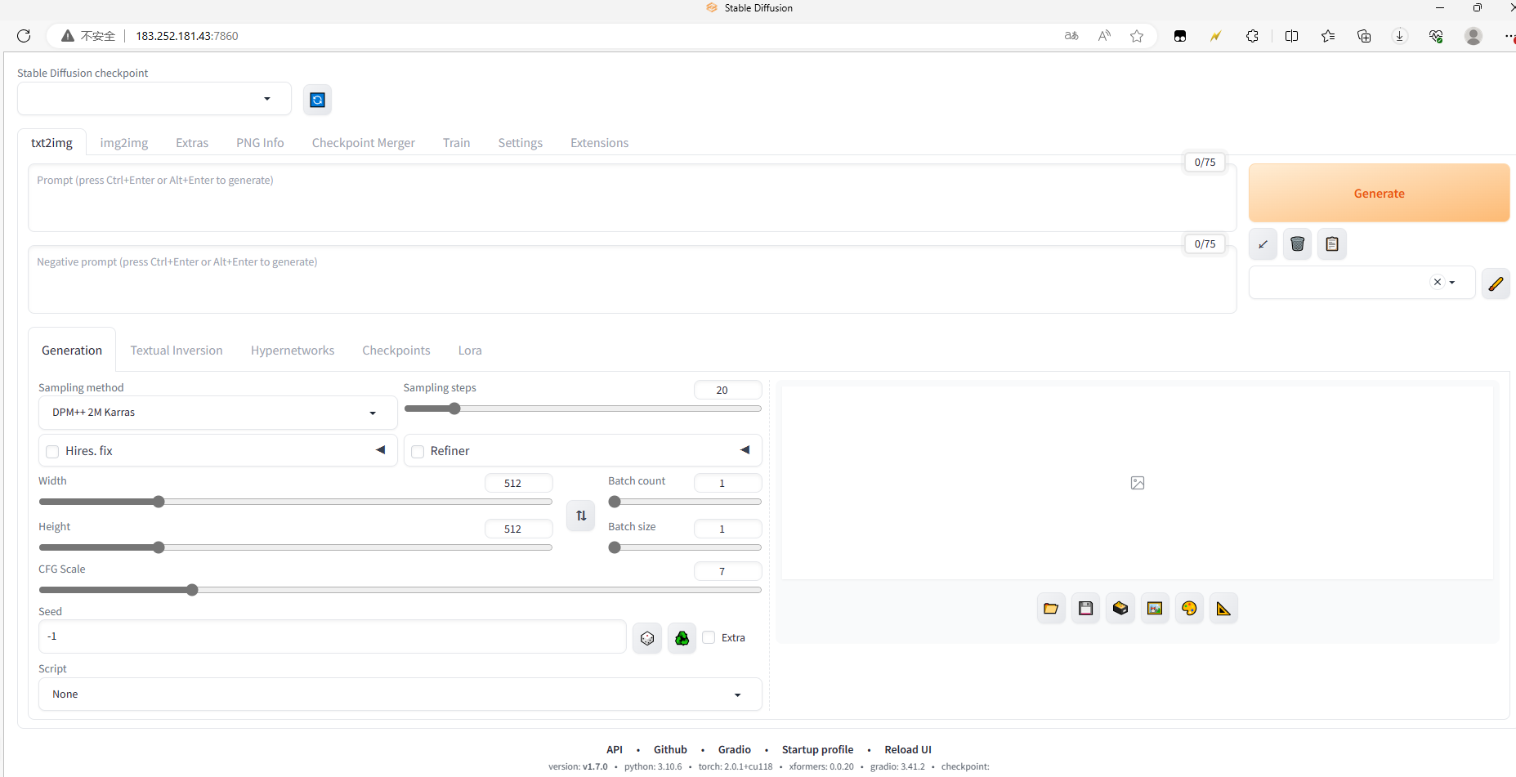This screenshot has height=777, width=1516.
Task: Clear the prompt with the trash icon
Action: click(x=1297, y=243)
